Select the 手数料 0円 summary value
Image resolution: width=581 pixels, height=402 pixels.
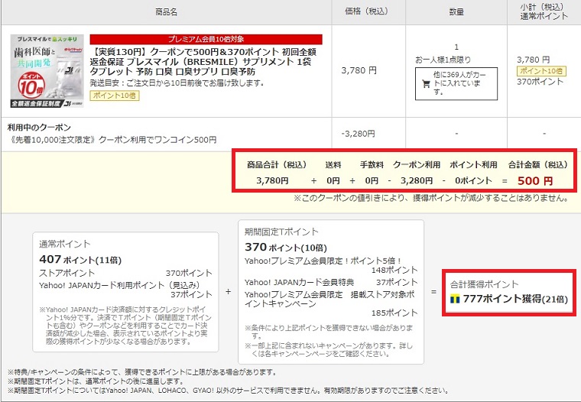pyautogui.click(x=372, y=181)
